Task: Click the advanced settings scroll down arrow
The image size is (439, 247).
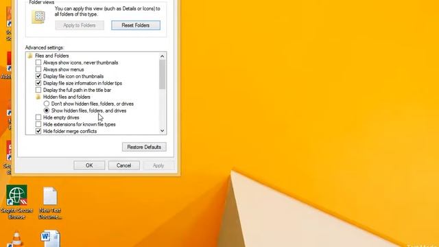Action: pos(162,131)
